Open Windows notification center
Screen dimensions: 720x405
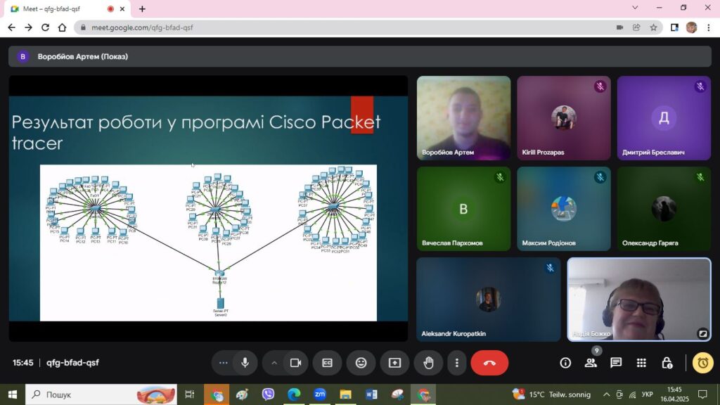tap(702, 394)
